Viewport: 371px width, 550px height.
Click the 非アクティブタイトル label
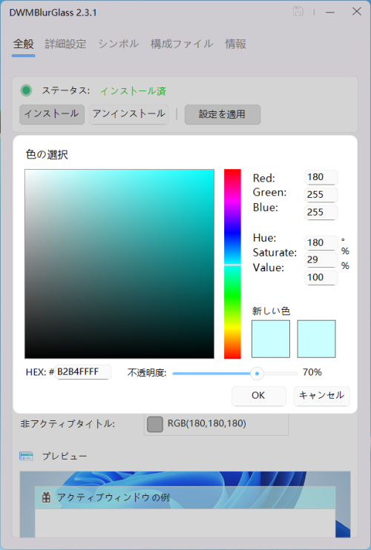point(68,424)
